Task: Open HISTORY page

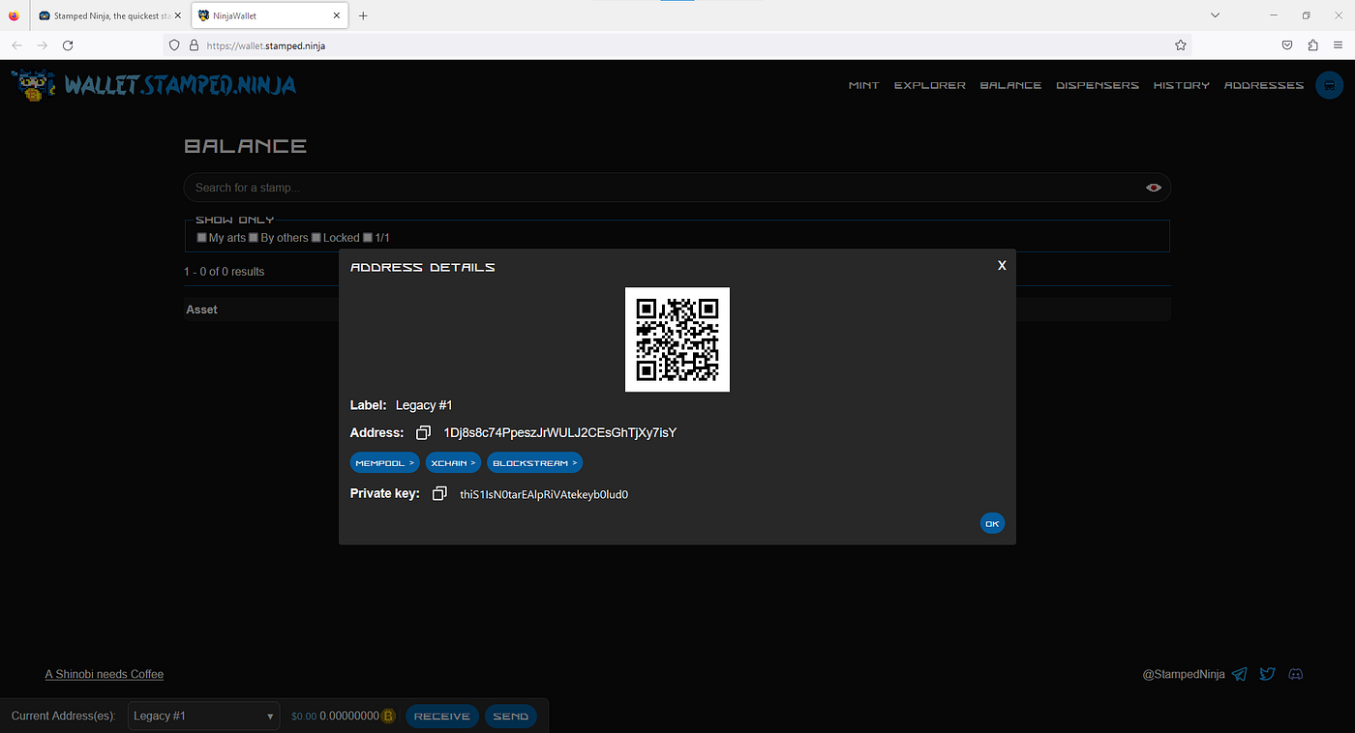Action: tap(1181, 85)
